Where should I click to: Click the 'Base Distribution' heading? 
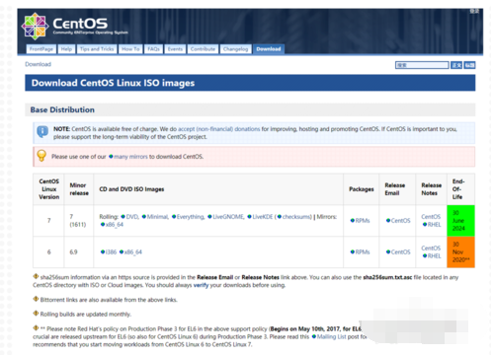click(62, 109)
